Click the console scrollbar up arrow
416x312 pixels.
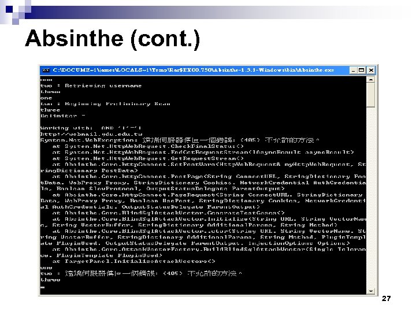(370, 80)
